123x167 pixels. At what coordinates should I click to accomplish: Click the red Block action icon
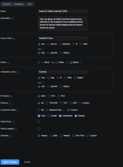pos(43,62)
